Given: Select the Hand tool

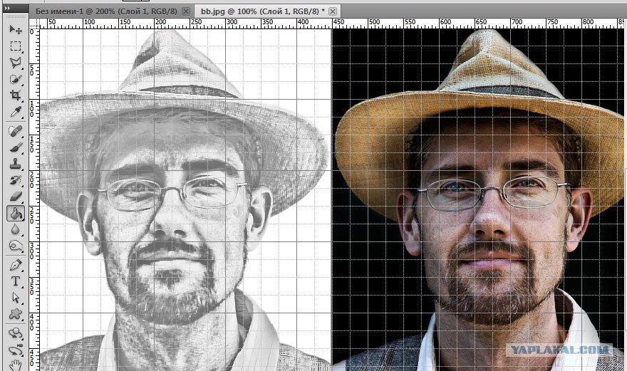Looking at the screenshot, I should tap(16, 365).
